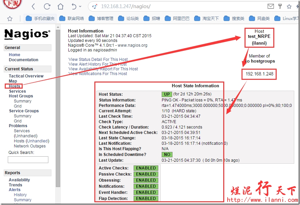
Task: Click the sidebar vertical scrollbar thumb
Action: pyautogui.click(x=58, y=108)
